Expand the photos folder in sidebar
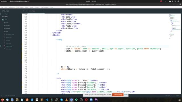 pyautogui.click(x=5, y=28)
